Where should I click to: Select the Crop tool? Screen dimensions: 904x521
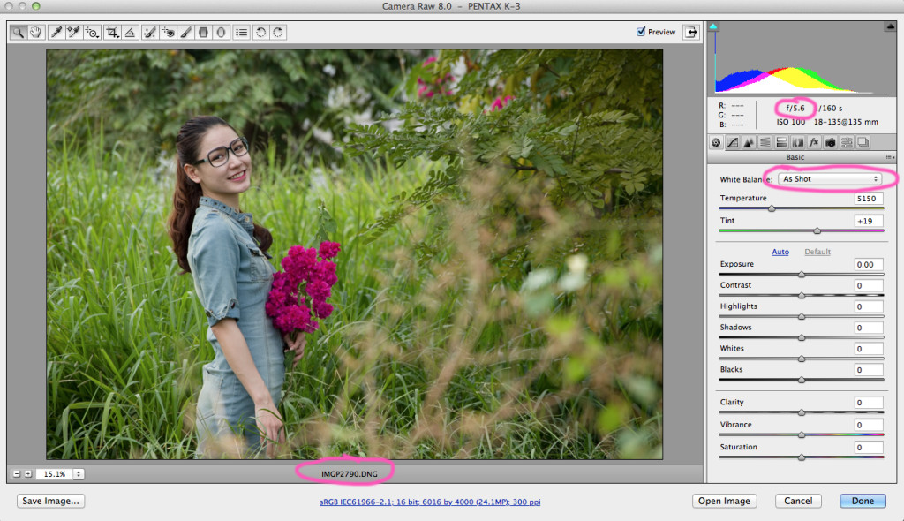[112, 33]
